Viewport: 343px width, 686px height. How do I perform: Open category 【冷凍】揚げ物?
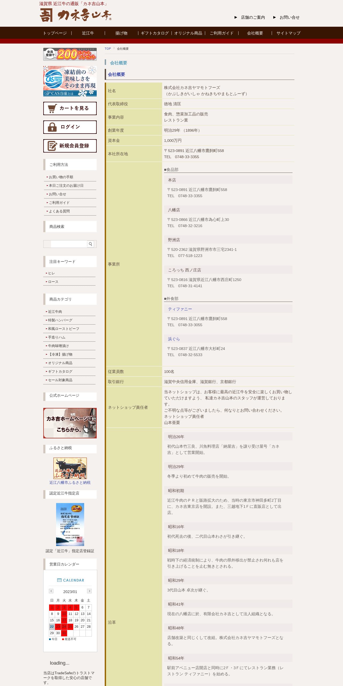click(60, 354)
